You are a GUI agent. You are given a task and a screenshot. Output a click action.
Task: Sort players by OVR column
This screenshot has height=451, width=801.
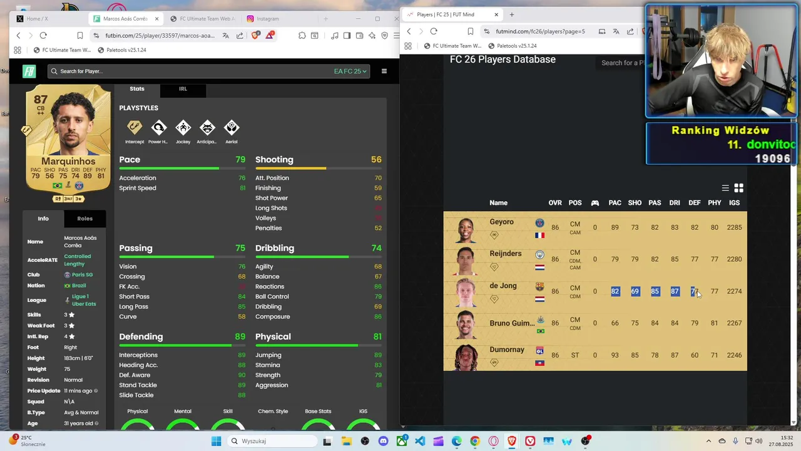(555, 203)
